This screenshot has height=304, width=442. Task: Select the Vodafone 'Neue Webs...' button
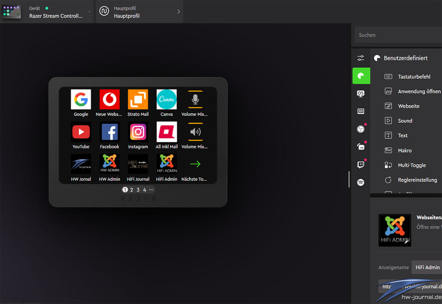point(109,99)
